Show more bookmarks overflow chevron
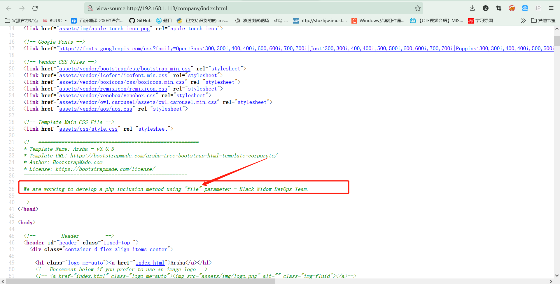The height and width of the screenshot is (284, 560). point(523,21)
